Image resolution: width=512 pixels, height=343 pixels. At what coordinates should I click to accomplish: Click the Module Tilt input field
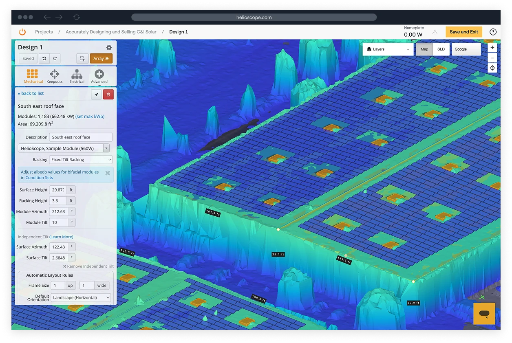pos(58,222)
